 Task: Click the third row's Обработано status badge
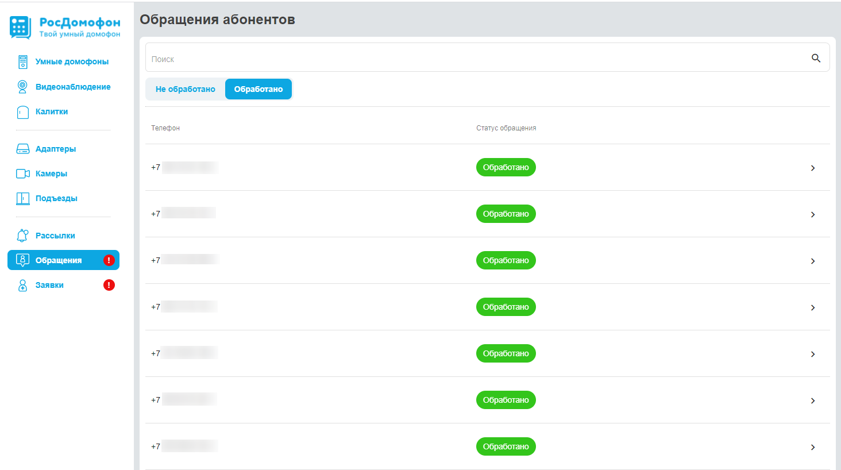[x=506, y=260]
